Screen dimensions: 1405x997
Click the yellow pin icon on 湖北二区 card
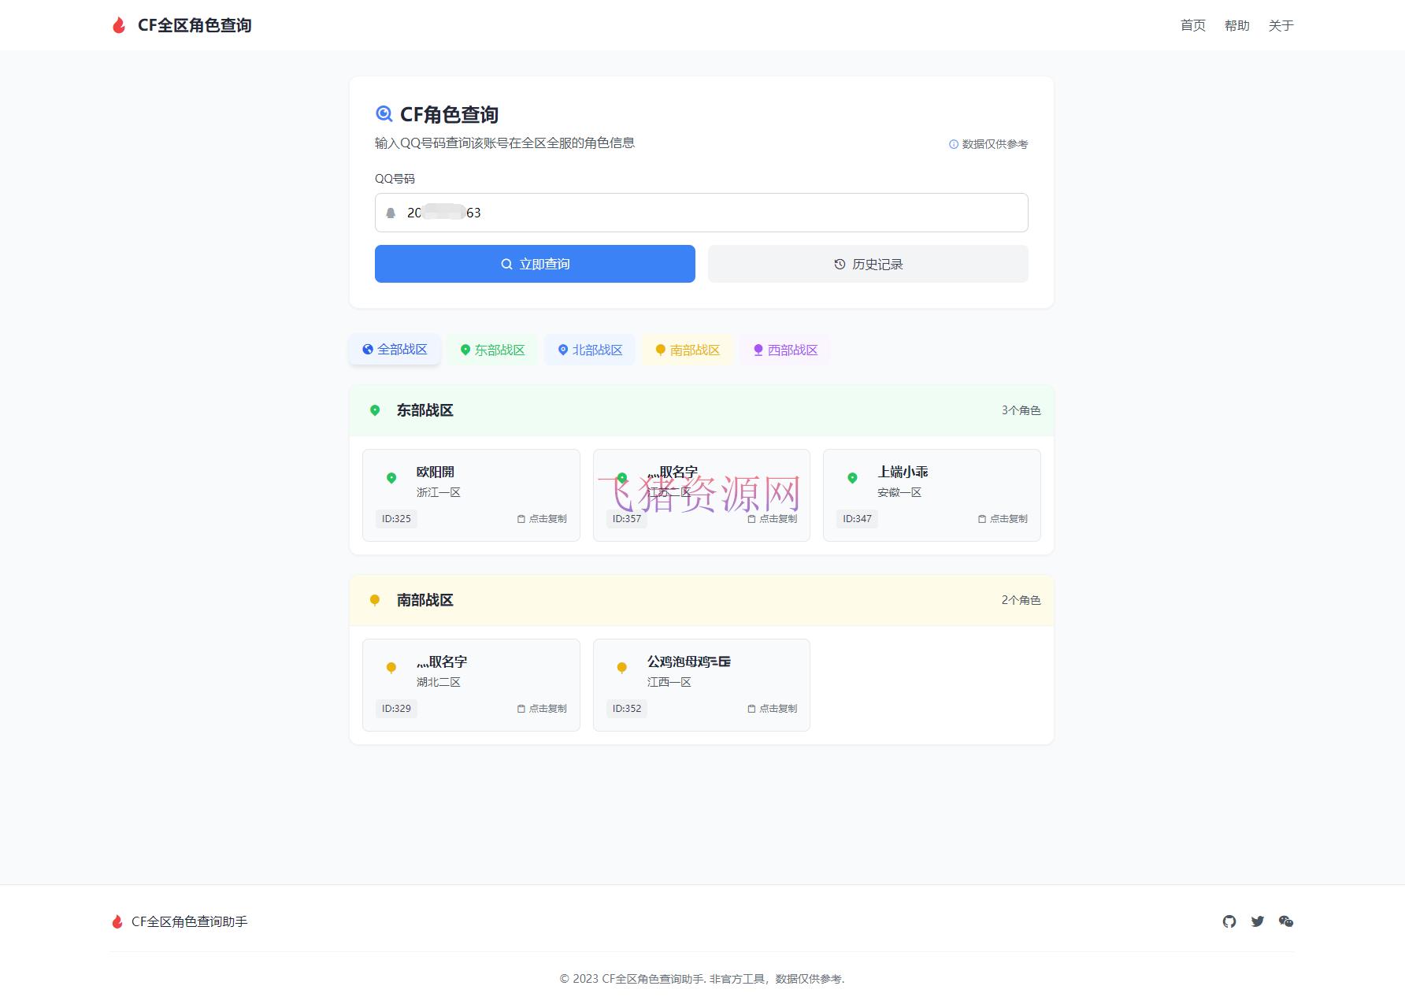[391, 668]
